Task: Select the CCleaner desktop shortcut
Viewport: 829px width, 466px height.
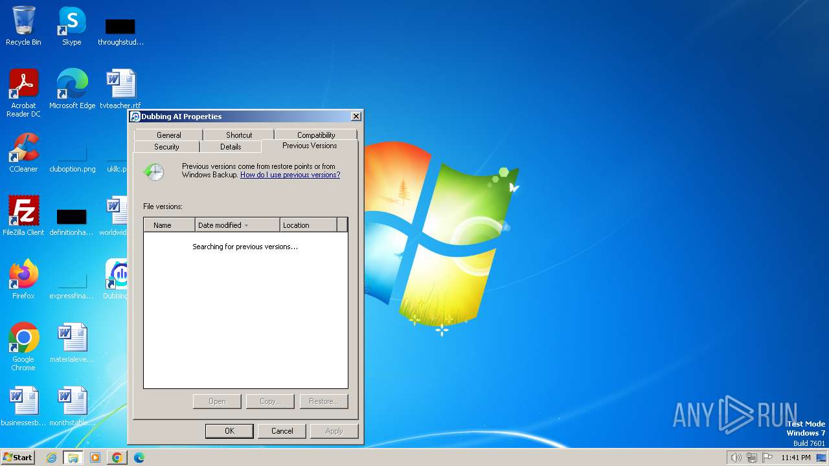Action: click(x=23, y=153)
